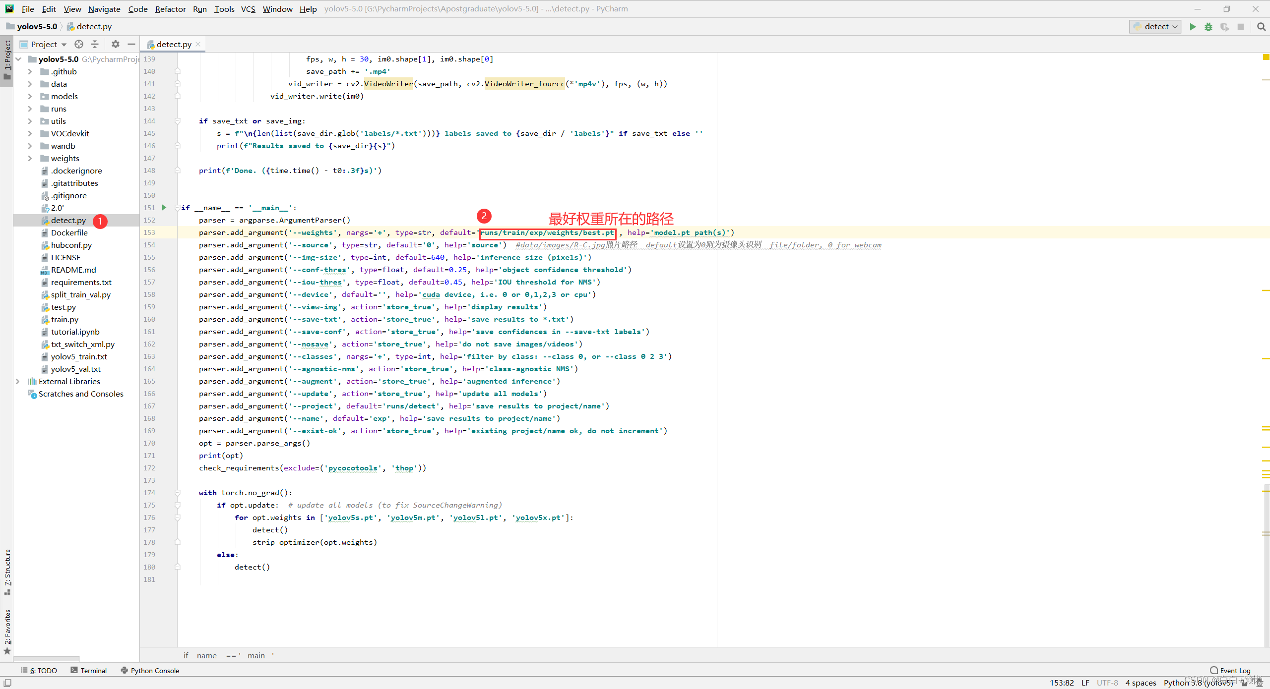1270x689 pixels.
Task: Open the Refactor menu
Action: pos(170,9)
